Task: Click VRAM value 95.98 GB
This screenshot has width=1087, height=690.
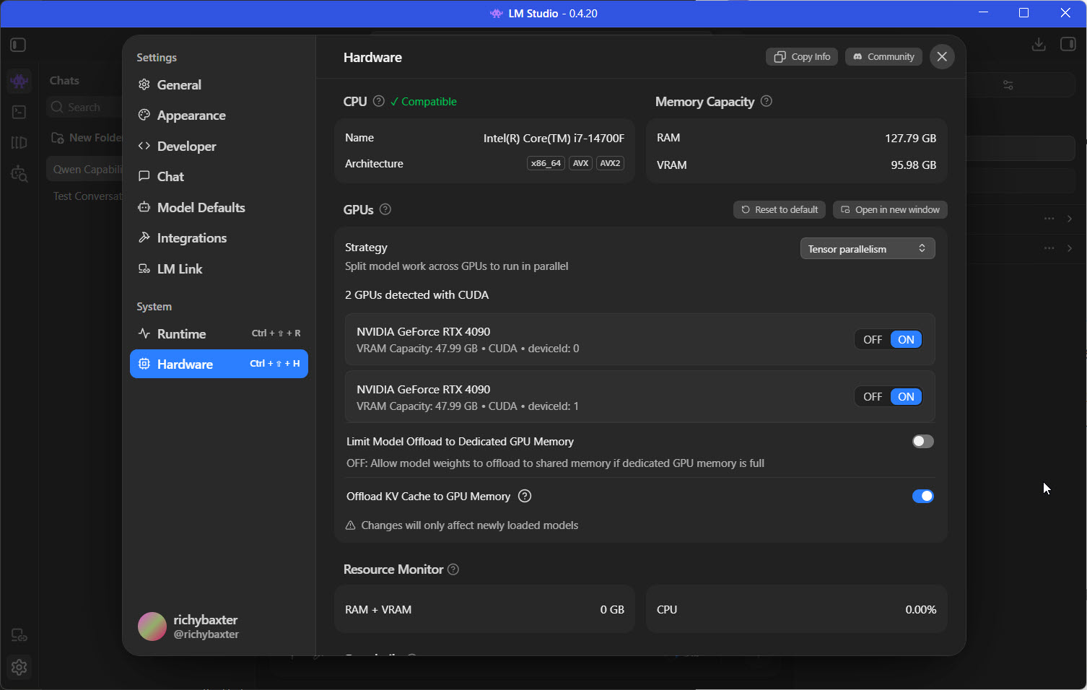Action: pyautogui.click(x=913, y=165)
